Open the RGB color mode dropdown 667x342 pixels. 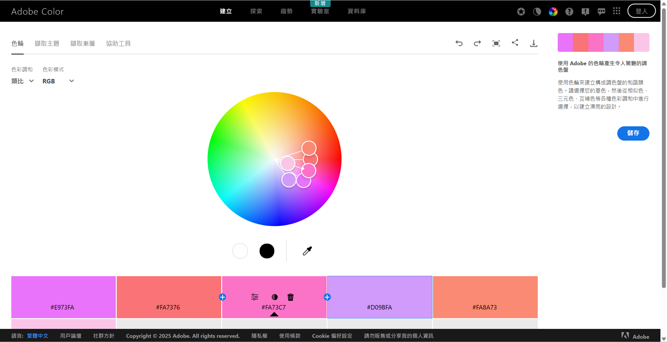[x=58, y=81]
